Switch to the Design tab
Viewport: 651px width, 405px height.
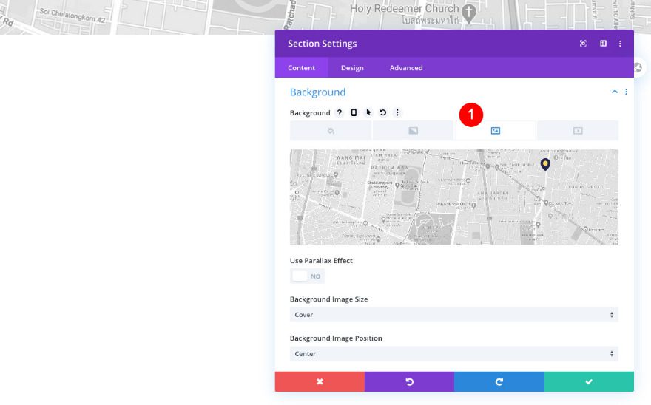click(x=352, y=68)
